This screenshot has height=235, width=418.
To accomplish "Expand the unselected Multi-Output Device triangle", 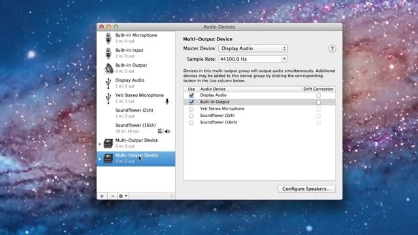I will (100, 144).
